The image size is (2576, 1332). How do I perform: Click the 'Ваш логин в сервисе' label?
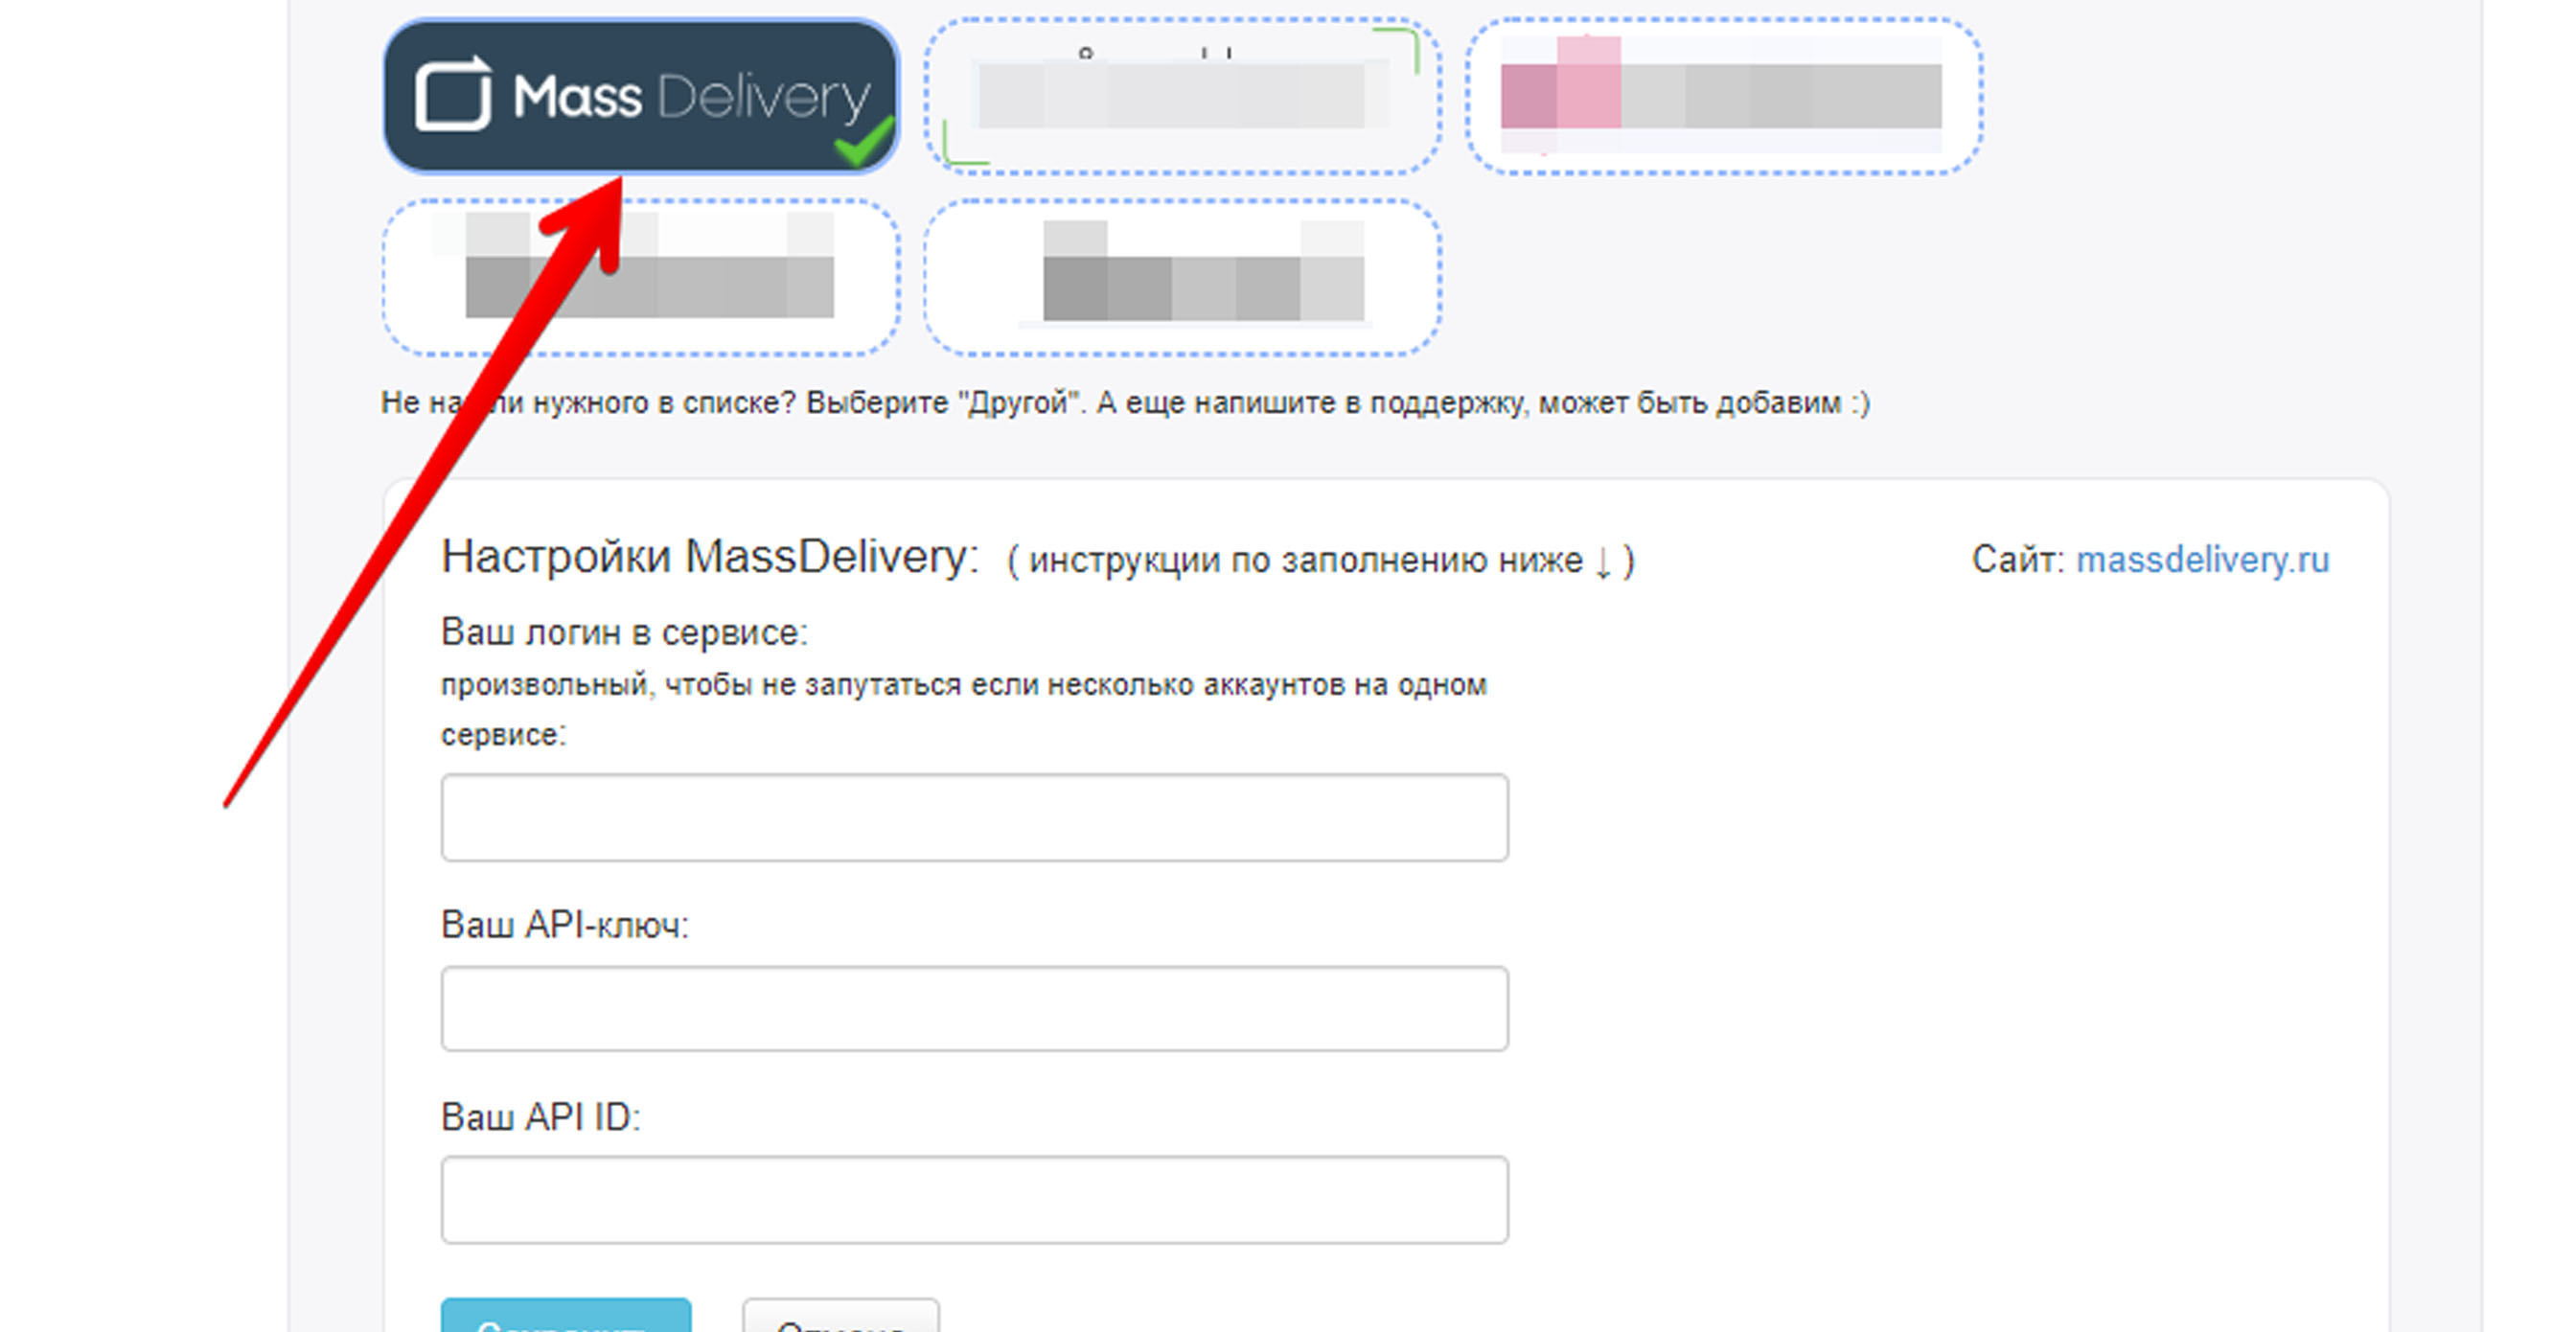pos(624,633)
